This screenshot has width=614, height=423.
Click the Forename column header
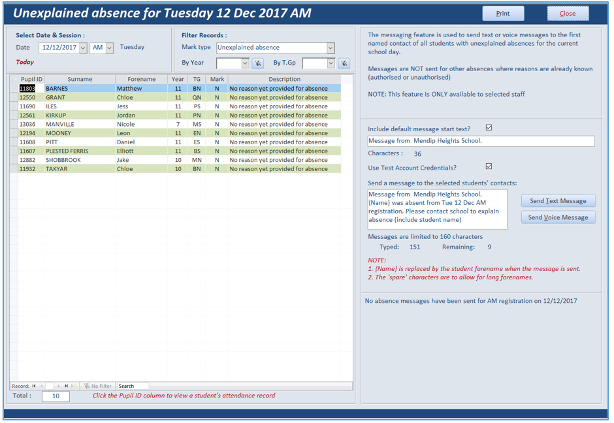click(141, 79)
